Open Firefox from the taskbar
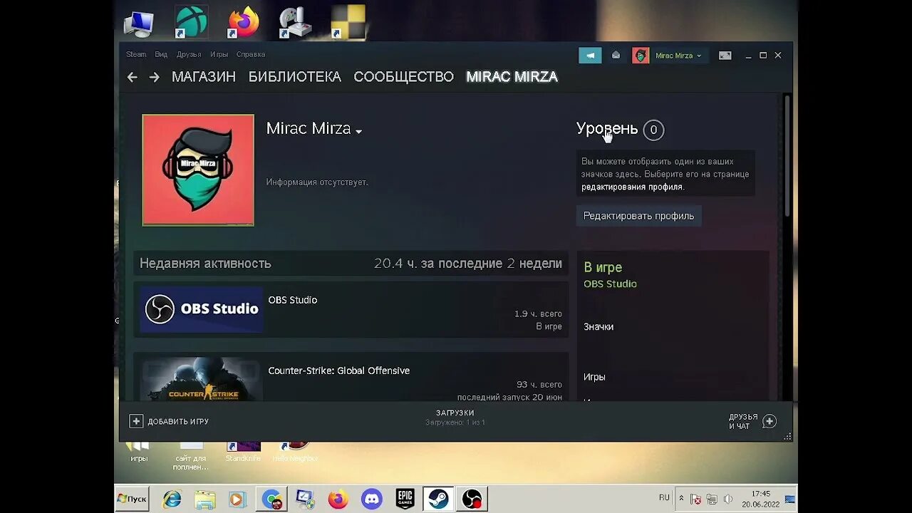 338,499
